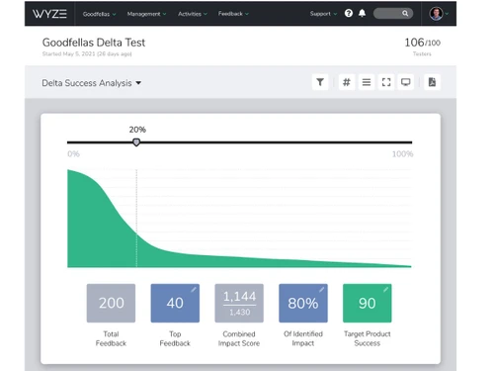The image size is (494, 371).
Task: Open the notifications bell
Action: click(x=362, y=13)
